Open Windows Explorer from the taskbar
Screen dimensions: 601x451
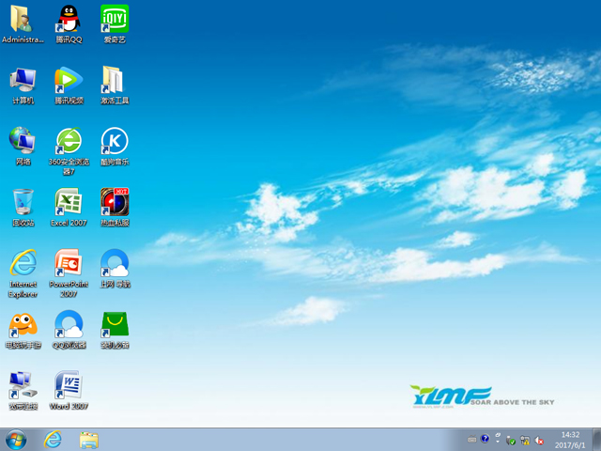point(89,439)
